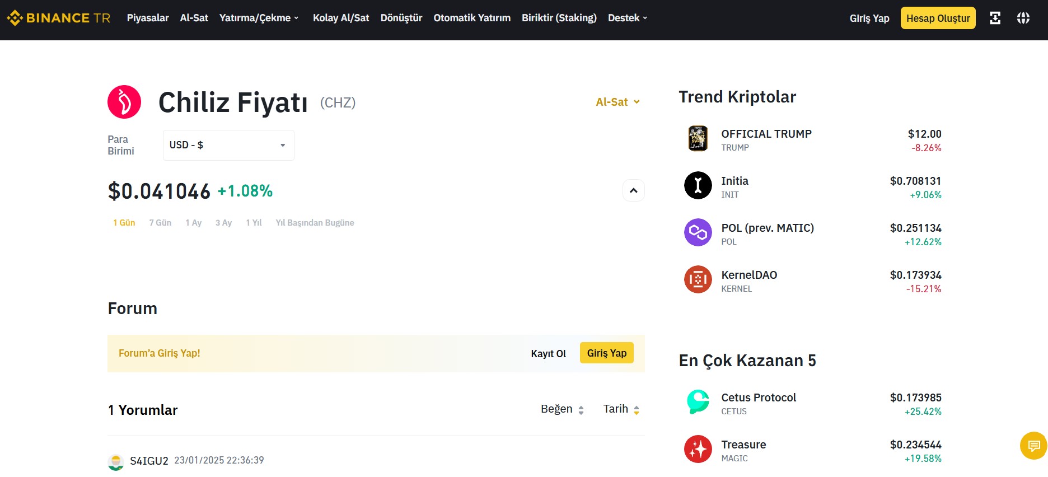
Task: Expand the Yatırma/Çekme menu
Action: (259, 18)
